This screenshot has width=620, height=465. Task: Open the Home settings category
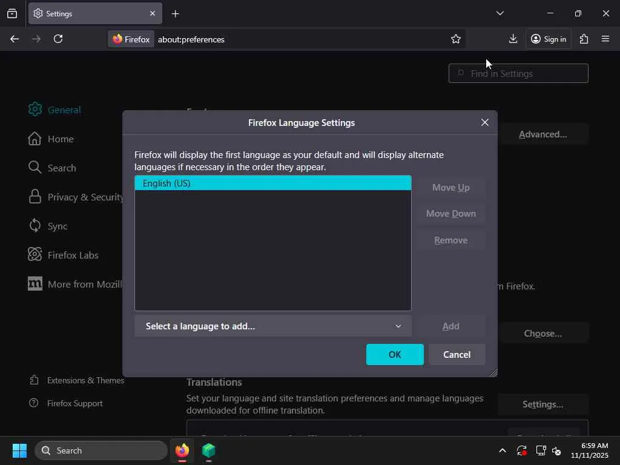pyautogui.click(x=51, y=139)
